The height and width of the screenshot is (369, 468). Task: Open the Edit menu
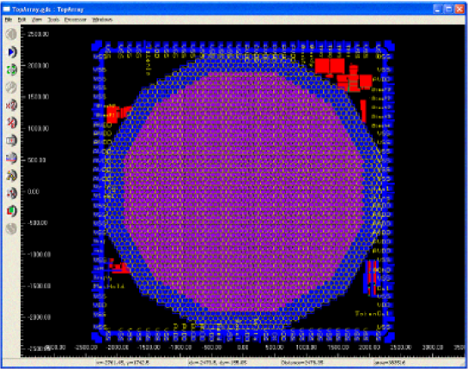21,20
